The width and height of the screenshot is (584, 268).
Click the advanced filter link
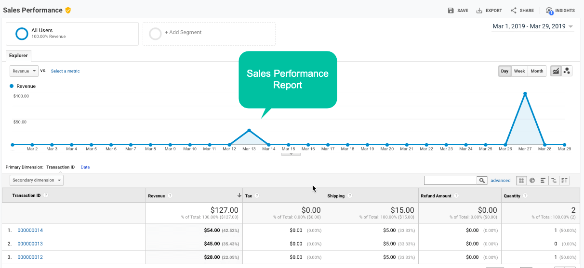click(x=501, y=181)
